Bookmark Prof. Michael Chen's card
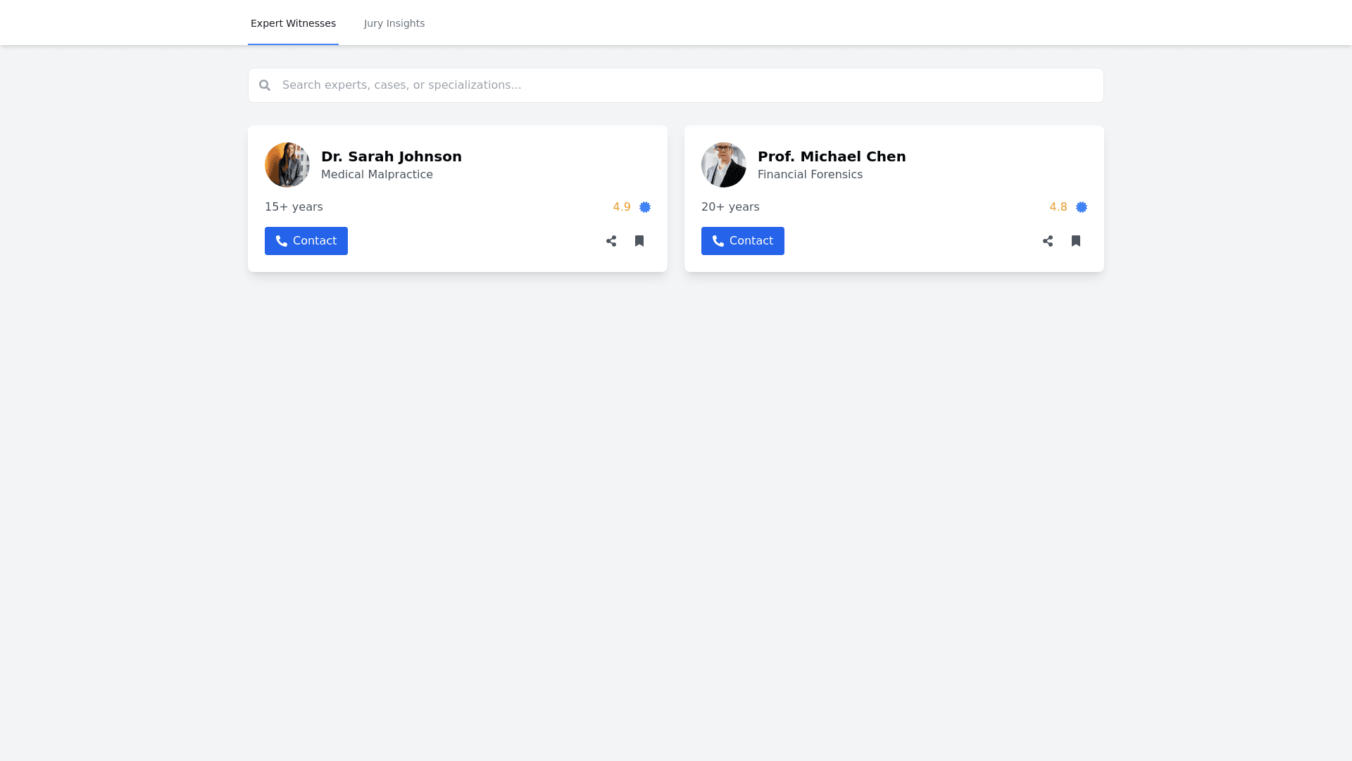This screenshot has height=761, width=1352. [x=1076, y=241]
